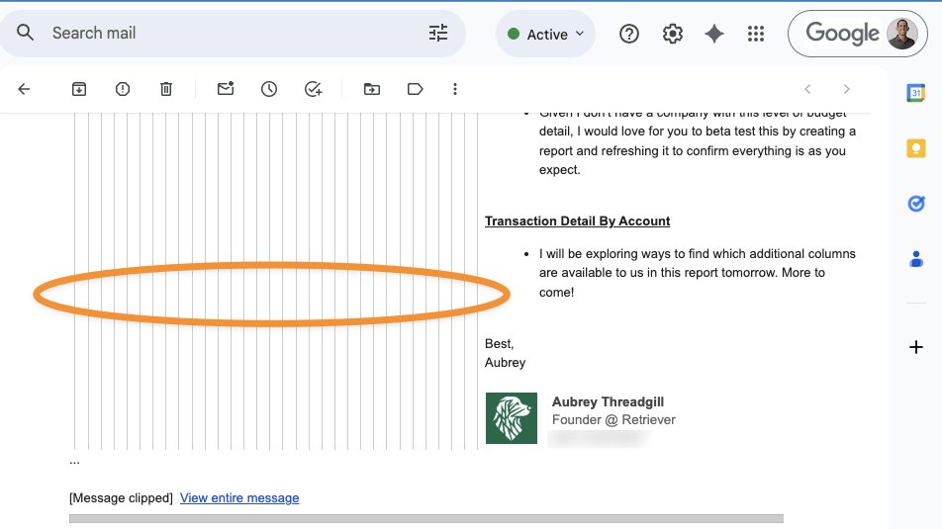
Task: Archive this email
Action: [79, 89]
